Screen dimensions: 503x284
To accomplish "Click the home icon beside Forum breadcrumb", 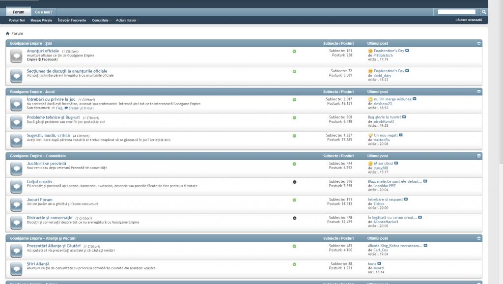I will [x=8, y=33].
